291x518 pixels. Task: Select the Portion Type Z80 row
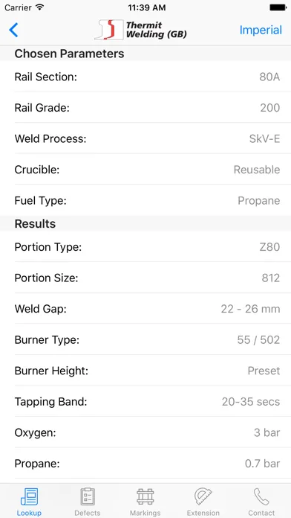(x=145, y=247)
